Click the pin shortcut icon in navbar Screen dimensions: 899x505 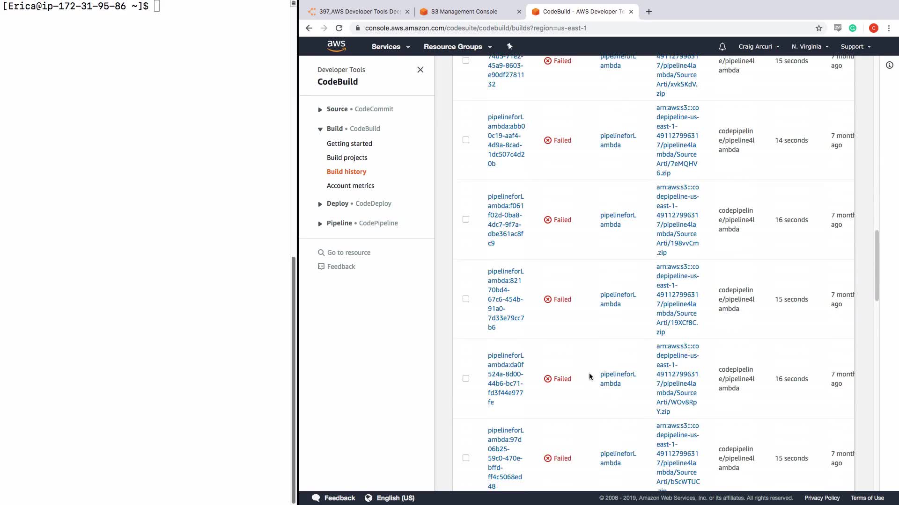click(509, 46)
